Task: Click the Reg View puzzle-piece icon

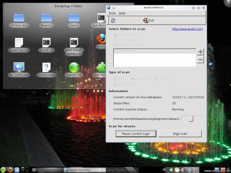Action: pos(101,67)
